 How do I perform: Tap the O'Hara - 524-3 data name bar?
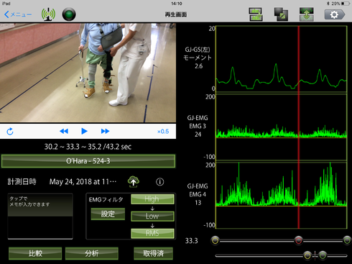tap(88, 161)
